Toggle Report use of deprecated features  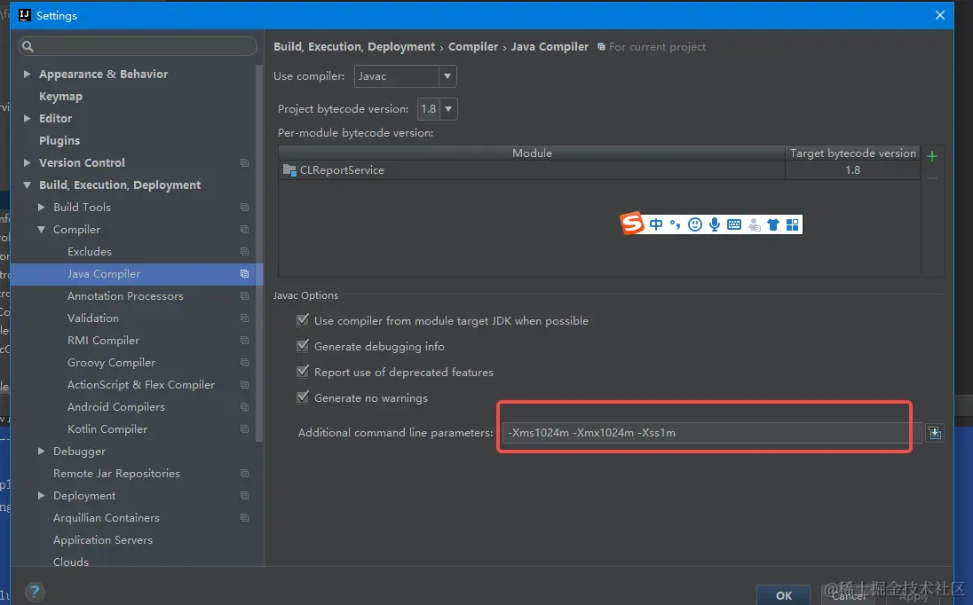tap(303, 372)
